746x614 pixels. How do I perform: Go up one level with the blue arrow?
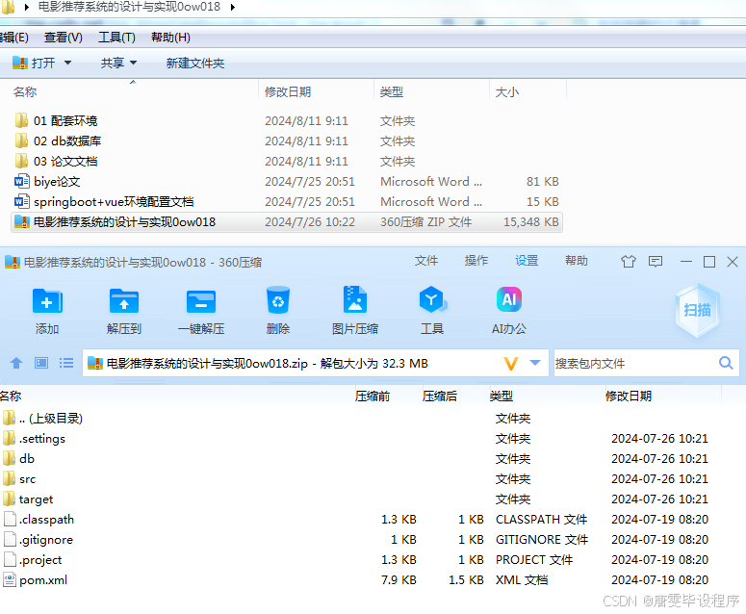tap(16, 364)
